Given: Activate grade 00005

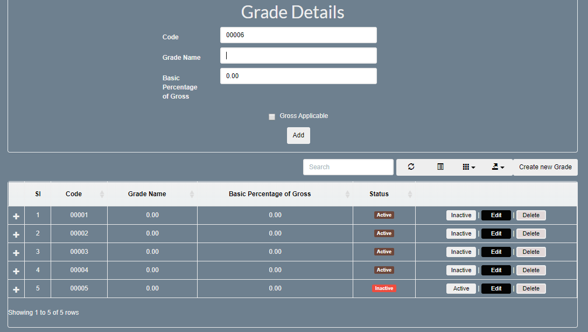Looking at the screenshot, I should tap(461, 288).
